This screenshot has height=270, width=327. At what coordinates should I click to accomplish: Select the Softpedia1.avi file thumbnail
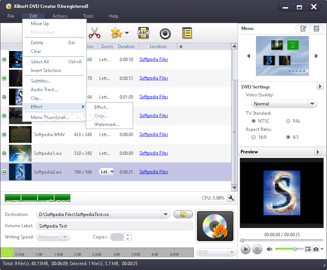coord(20,153)
